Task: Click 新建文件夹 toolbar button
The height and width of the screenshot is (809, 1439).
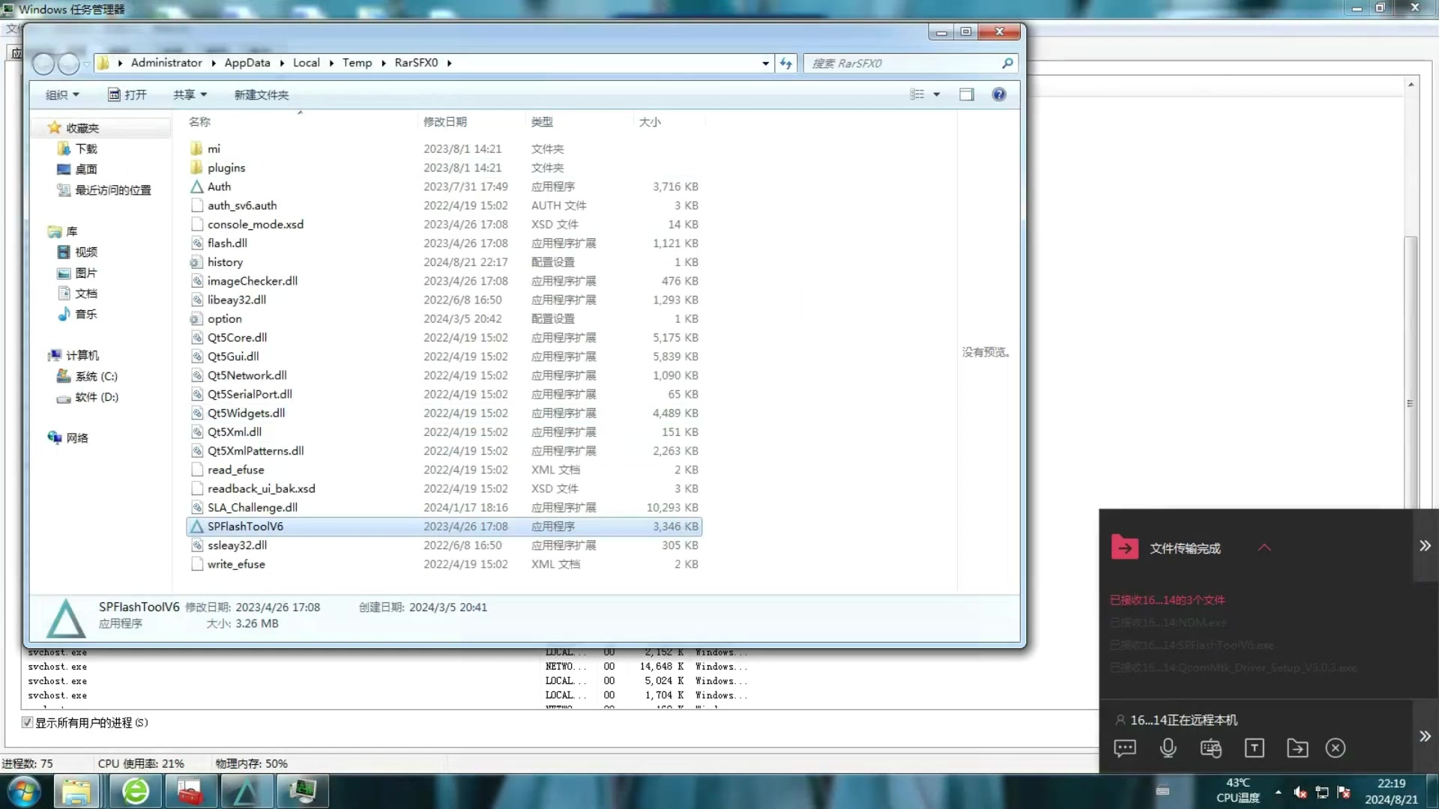Action: 262,94
